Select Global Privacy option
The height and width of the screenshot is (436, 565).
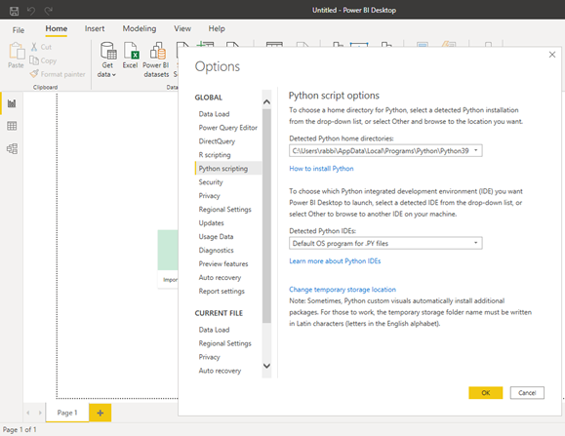(x=210, y=196)
